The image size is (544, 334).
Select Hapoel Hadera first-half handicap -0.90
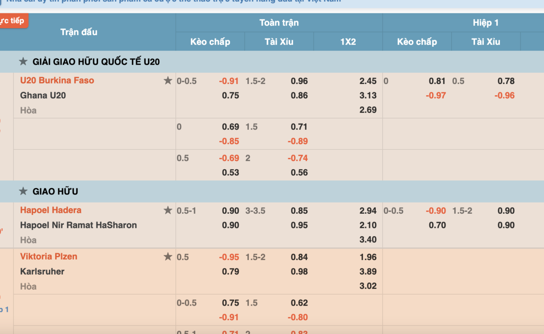[436, 211]
